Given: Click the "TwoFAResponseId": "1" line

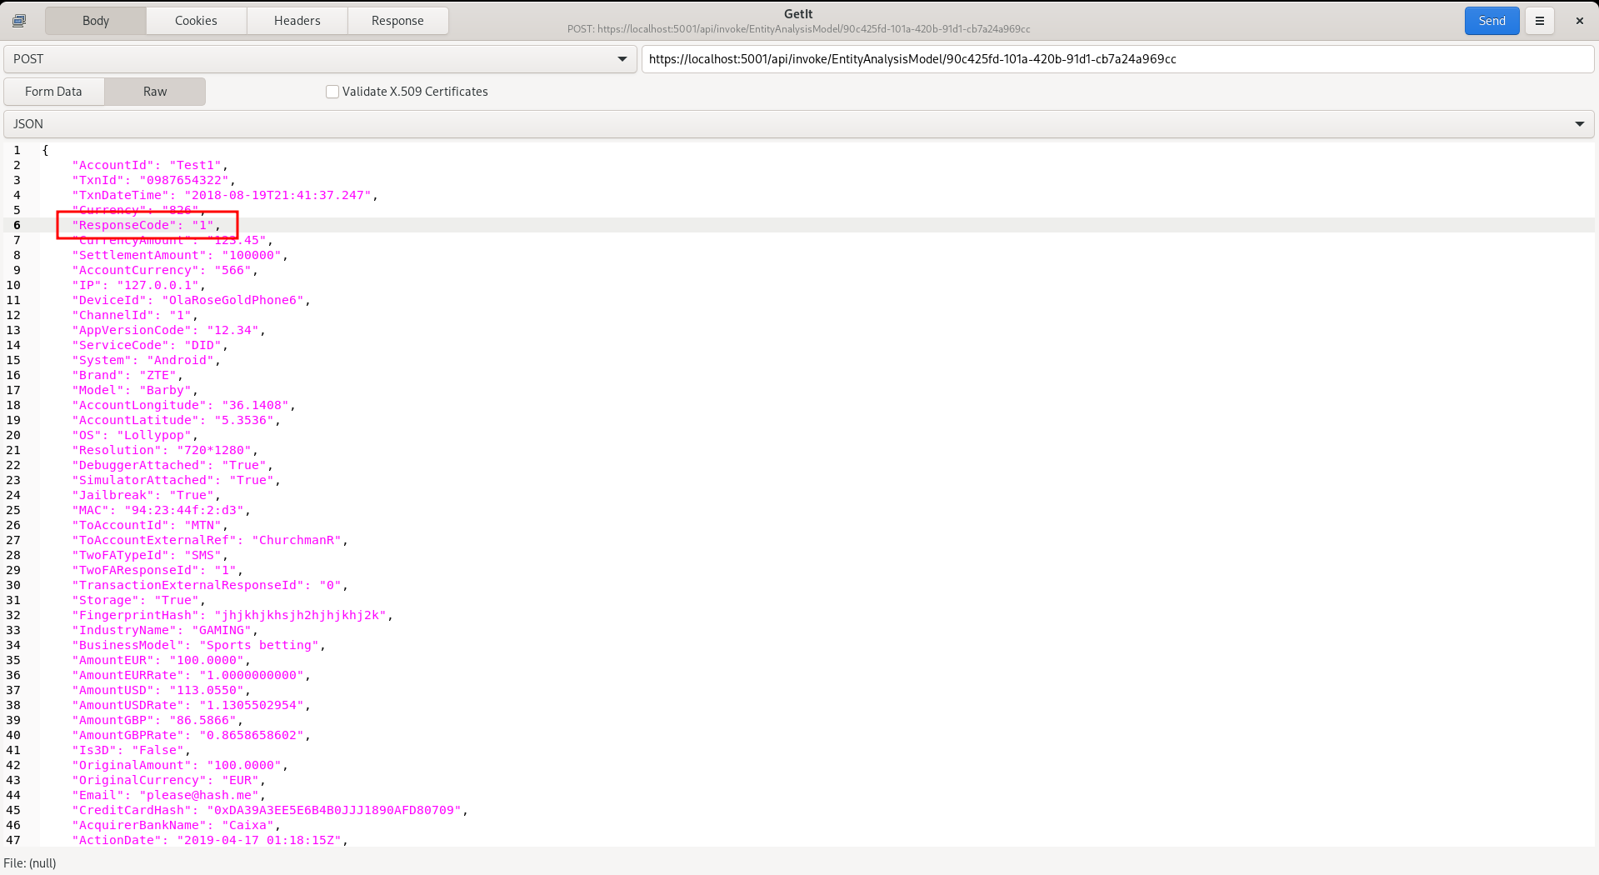Looking at the screenshot, I should [157, 570].
